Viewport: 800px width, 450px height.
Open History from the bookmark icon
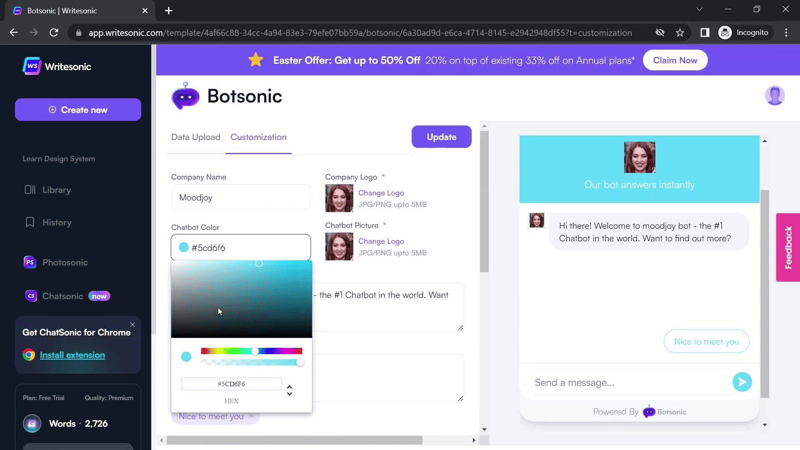[30, 222]
